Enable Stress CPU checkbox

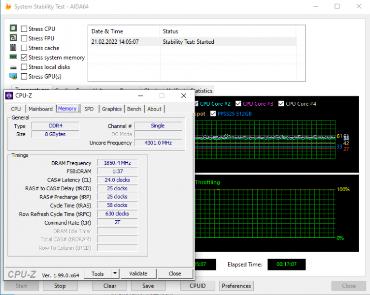pyautogui.click(x=24, y=29)
